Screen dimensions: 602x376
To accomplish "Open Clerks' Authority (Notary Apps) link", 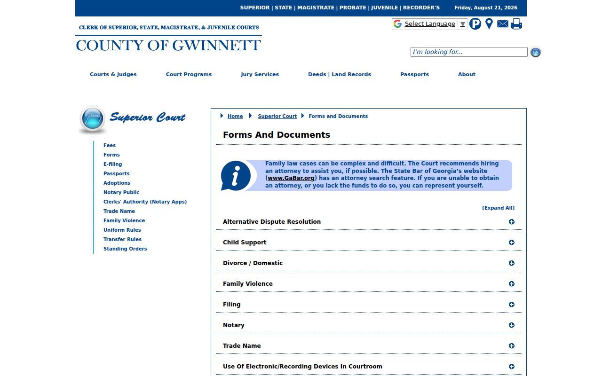I will 145,202.
